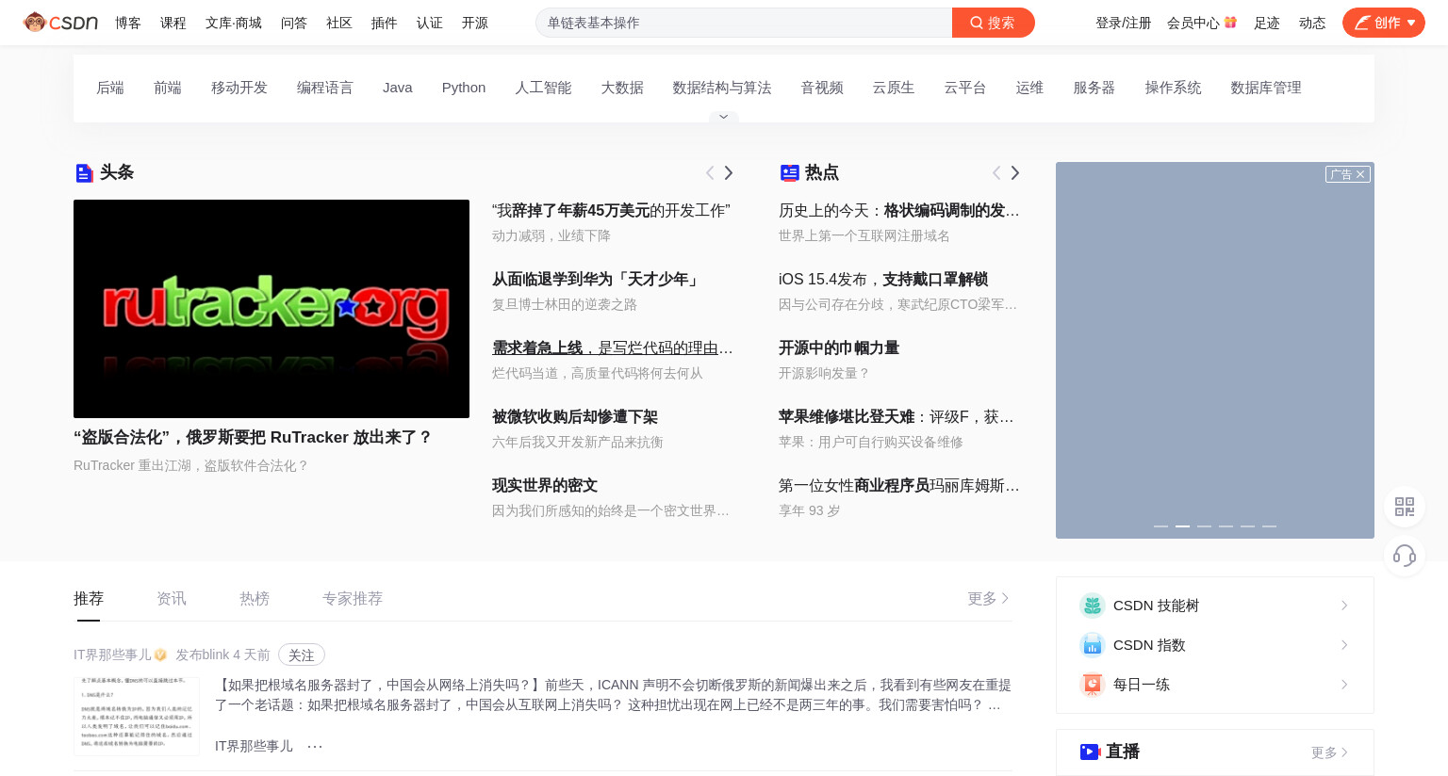Switch to the 专家推荐 tab

point(353,598)
